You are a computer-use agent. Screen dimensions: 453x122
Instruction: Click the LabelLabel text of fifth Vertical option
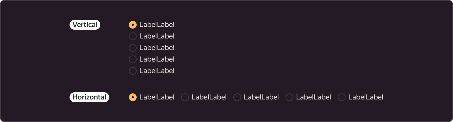click(157, 71)
